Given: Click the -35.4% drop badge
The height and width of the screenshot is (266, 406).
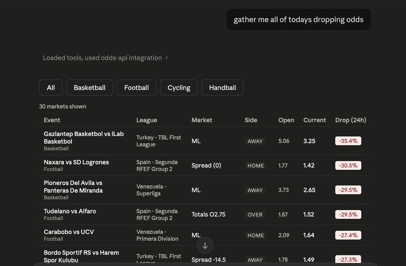Looking at the screenshot, I should point(348,141).
